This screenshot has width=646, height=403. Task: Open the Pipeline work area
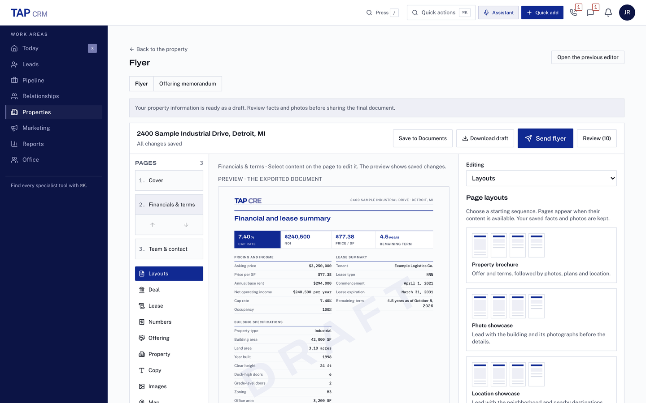click(x=54, y=80)
